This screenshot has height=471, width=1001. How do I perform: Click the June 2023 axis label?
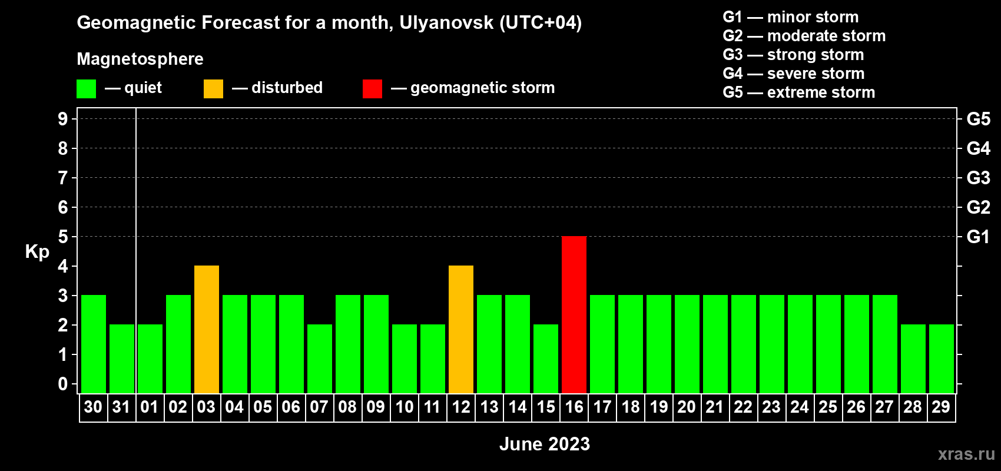(545, 444)
